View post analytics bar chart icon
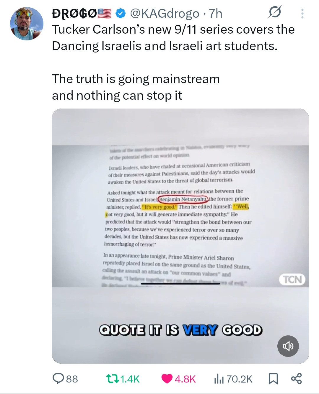 (219, 379)
